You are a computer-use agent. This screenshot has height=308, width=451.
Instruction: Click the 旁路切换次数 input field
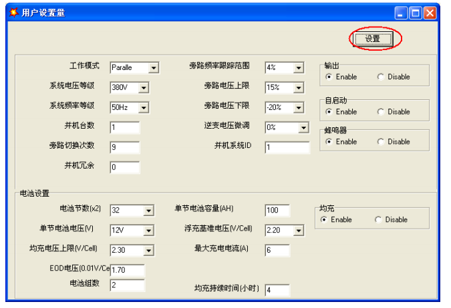(x=124, y=147)
